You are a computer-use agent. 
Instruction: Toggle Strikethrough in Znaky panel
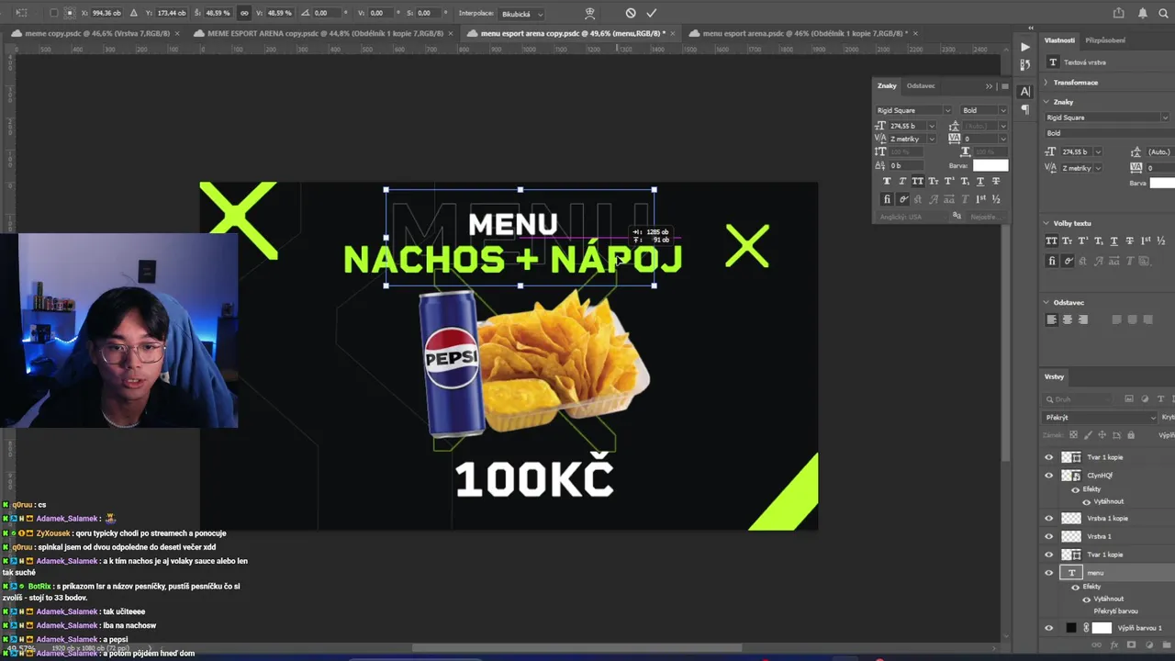point(996,181)
